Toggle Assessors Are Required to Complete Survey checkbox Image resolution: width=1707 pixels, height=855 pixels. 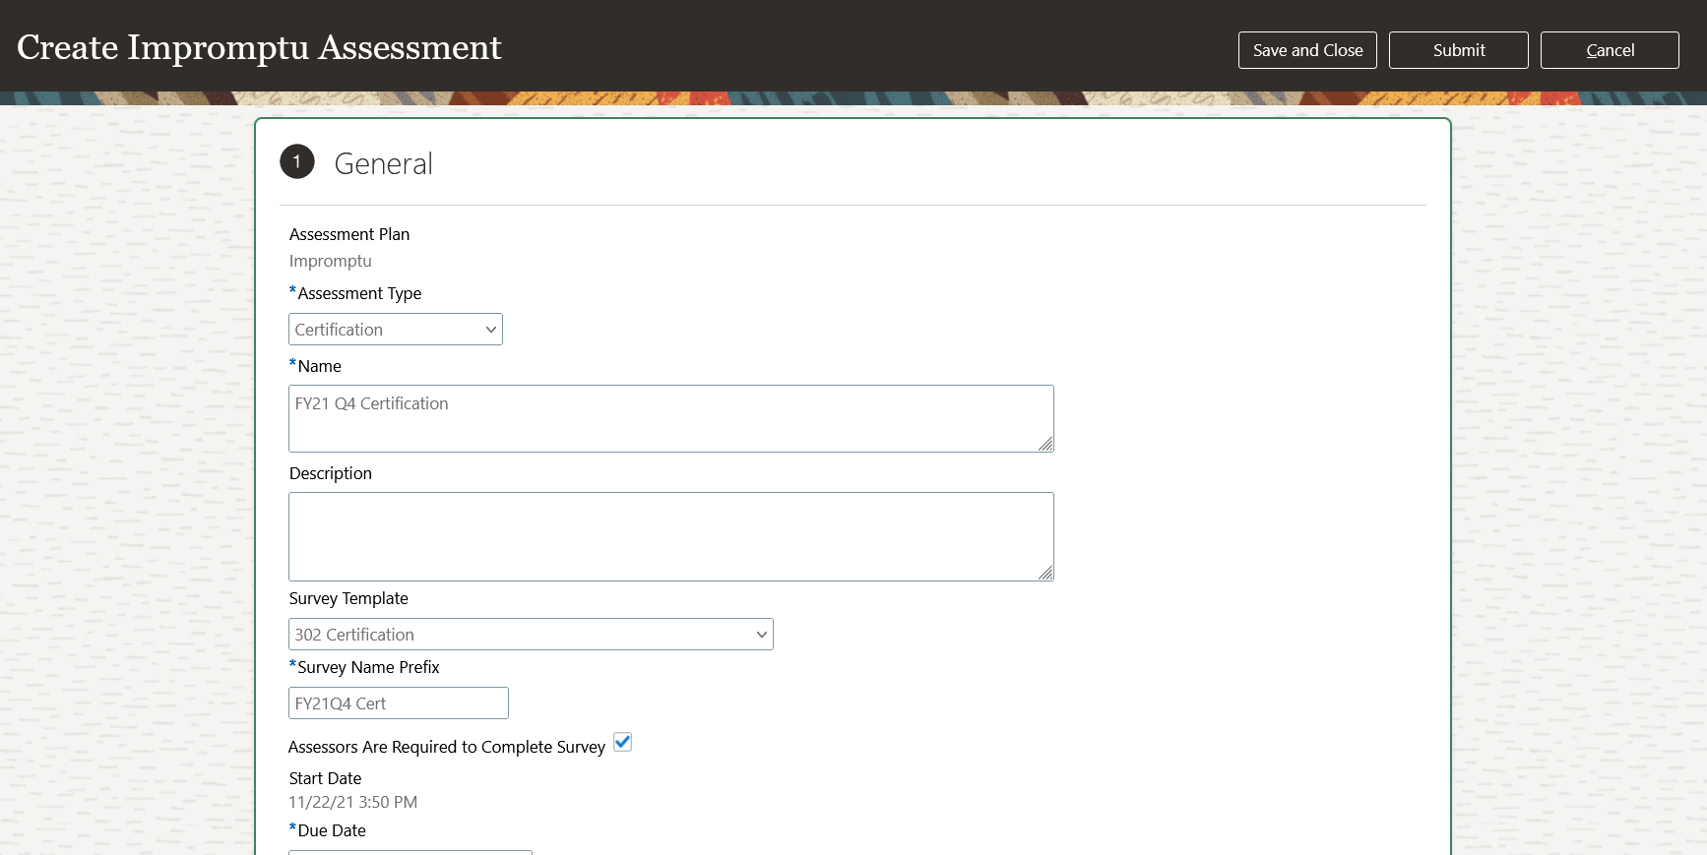point(622,743)
